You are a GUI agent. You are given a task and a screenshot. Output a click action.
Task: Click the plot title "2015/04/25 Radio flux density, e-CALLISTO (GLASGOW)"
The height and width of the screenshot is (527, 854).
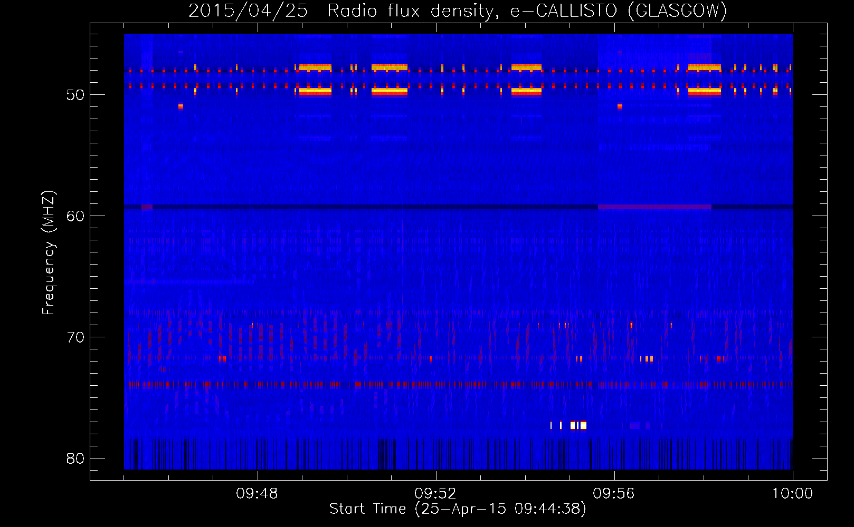(x=458, y=11)
